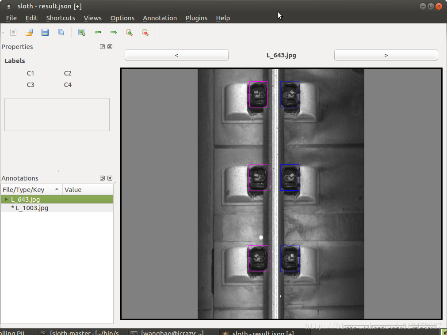Float the Properties panel

[x=102, y=47]
